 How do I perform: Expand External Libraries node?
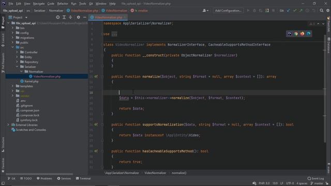[8, 125]
